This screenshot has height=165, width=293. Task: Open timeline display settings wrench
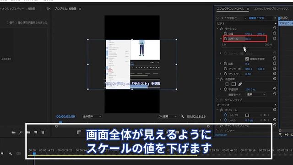click(10, 154)
